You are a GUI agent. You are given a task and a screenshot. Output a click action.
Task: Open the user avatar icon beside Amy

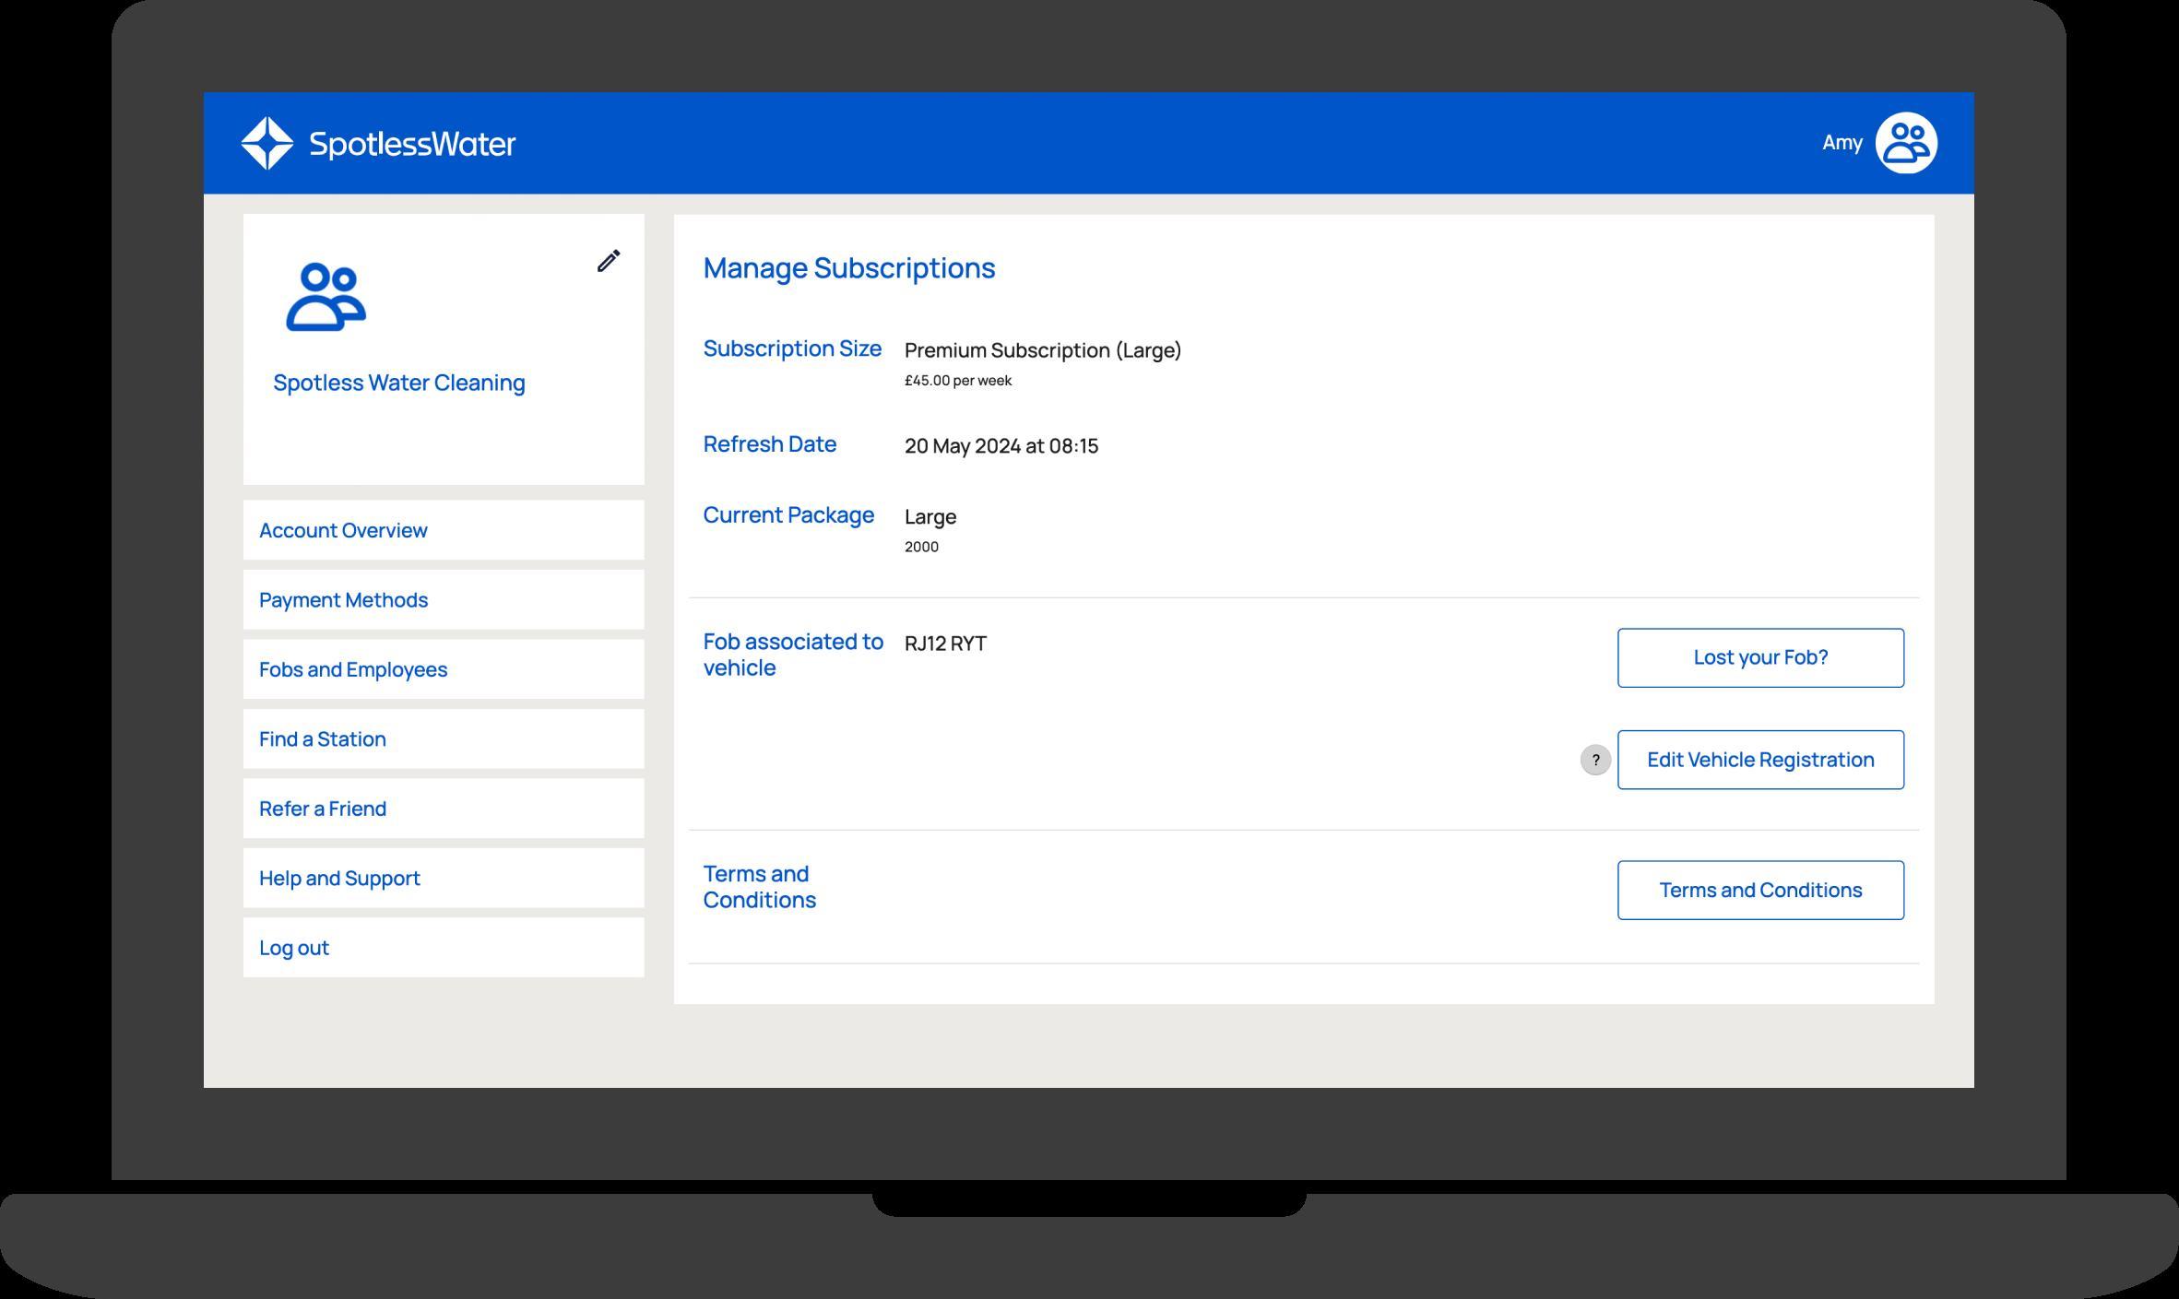[1906, 143]
